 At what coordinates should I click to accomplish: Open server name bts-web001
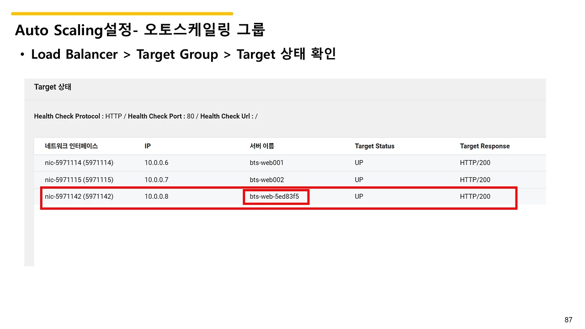266,163
